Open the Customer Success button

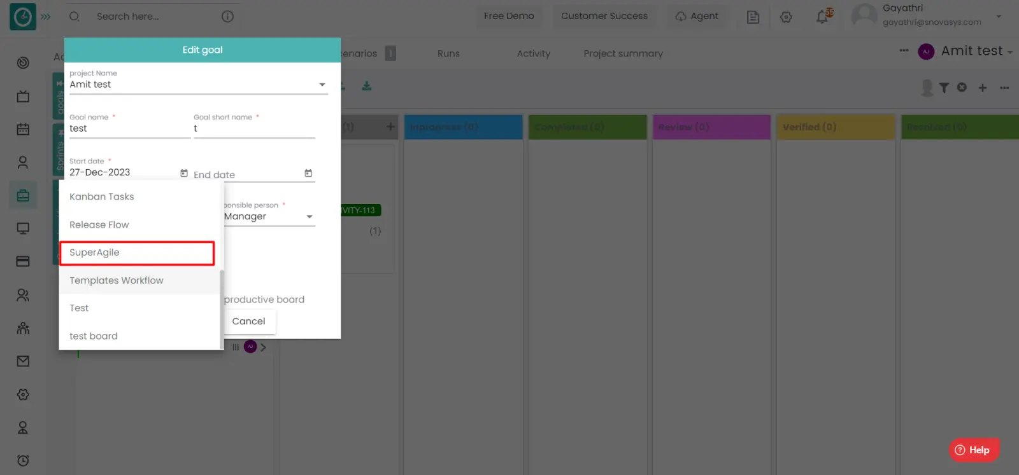[x=604, y=16]
